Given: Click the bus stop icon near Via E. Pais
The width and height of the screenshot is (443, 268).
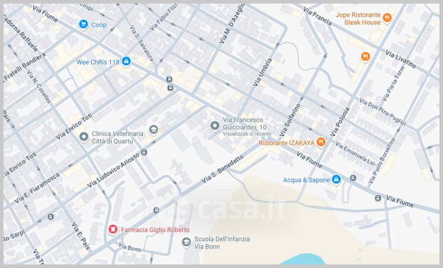Looking at the screenshot, I should click(50, 217).
